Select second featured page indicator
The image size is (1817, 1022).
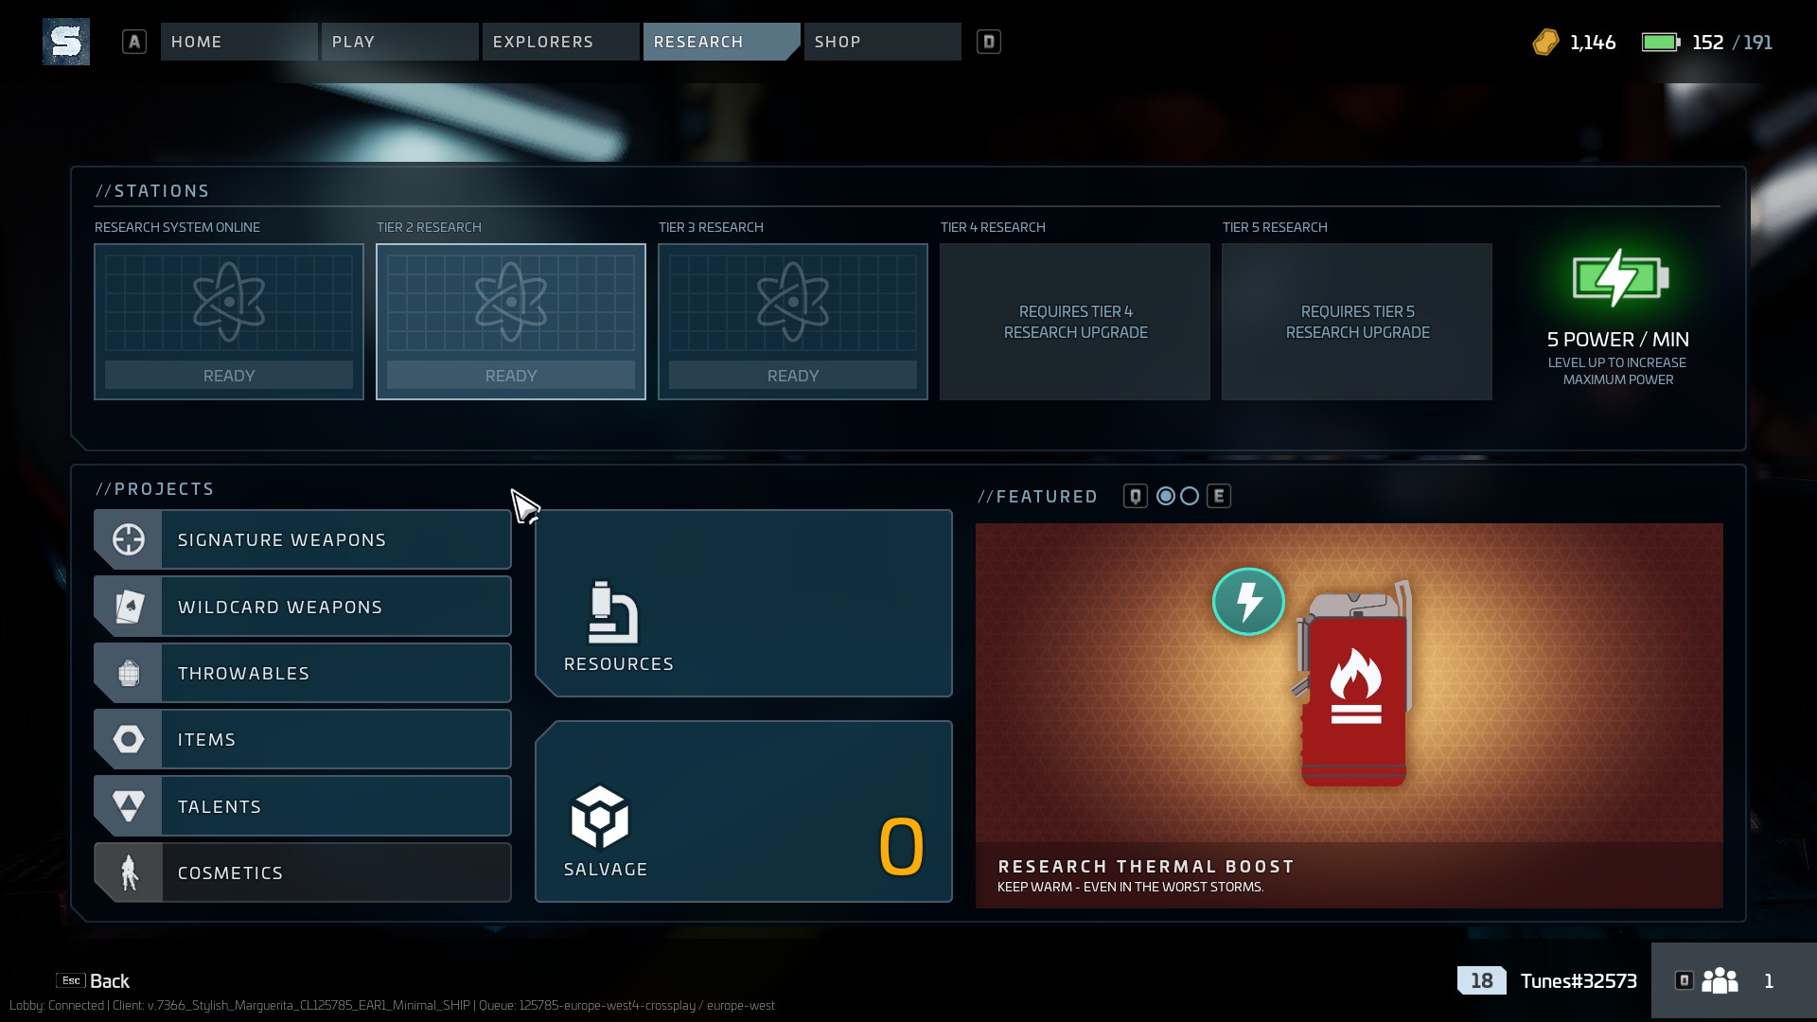(1190, 496)
